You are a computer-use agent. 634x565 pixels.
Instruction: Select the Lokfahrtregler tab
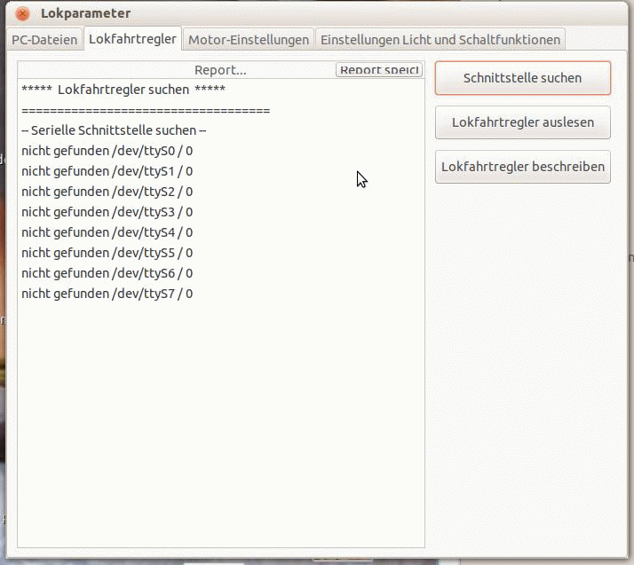pos(132,39)
